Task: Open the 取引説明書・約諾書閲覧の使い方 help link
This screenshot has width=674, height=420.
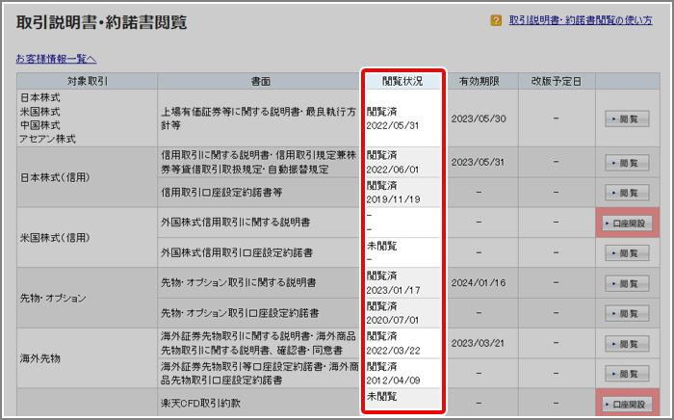Action: [581, 20]
